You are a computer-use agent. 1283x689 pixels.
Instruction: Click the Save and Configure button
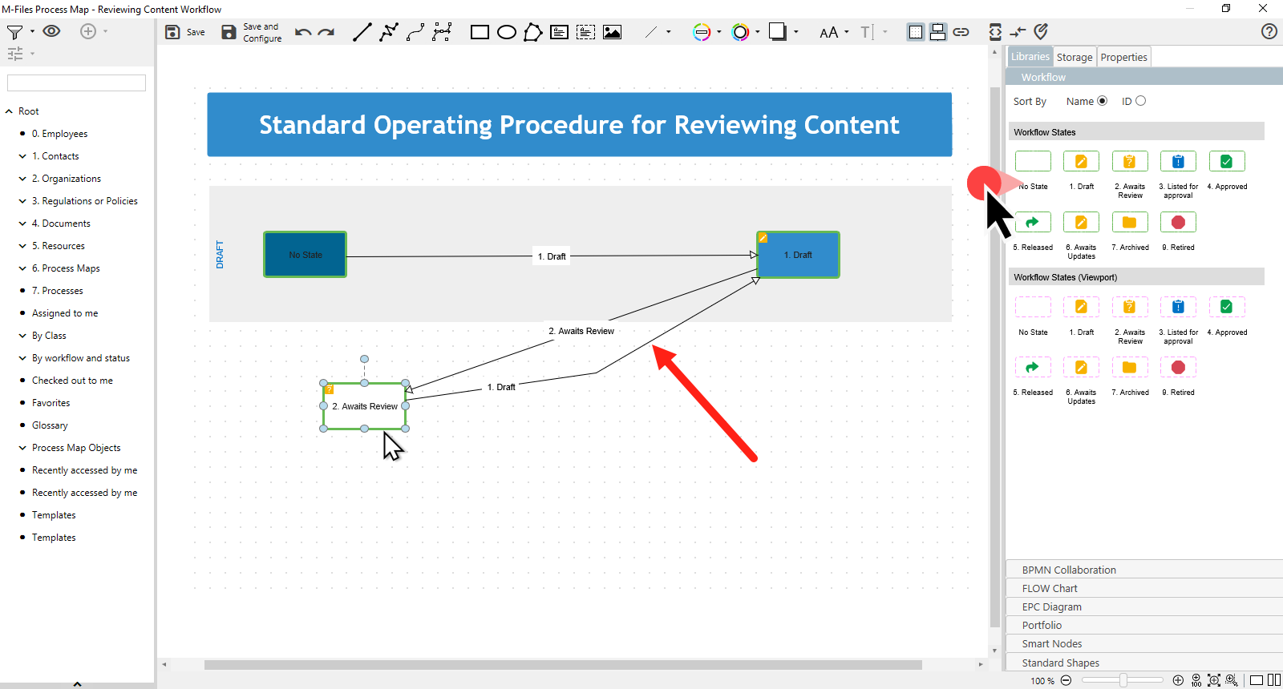pos(252,32)
